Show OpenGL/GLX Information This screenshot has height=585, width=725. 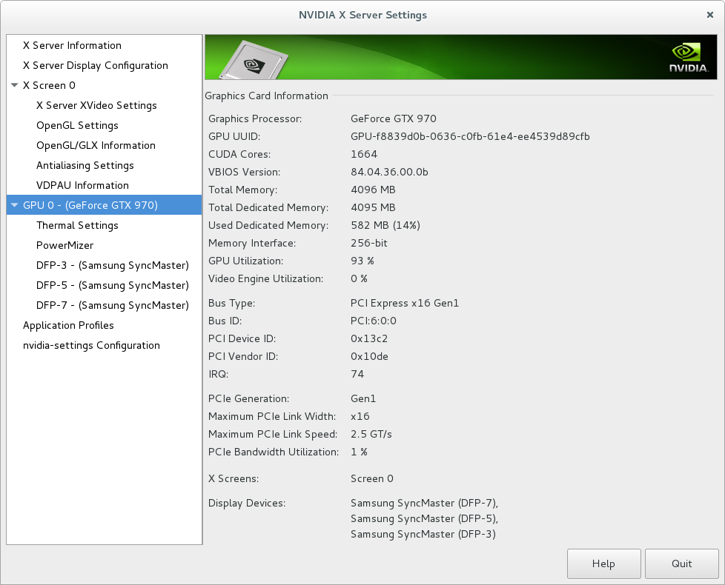(96, 145)
